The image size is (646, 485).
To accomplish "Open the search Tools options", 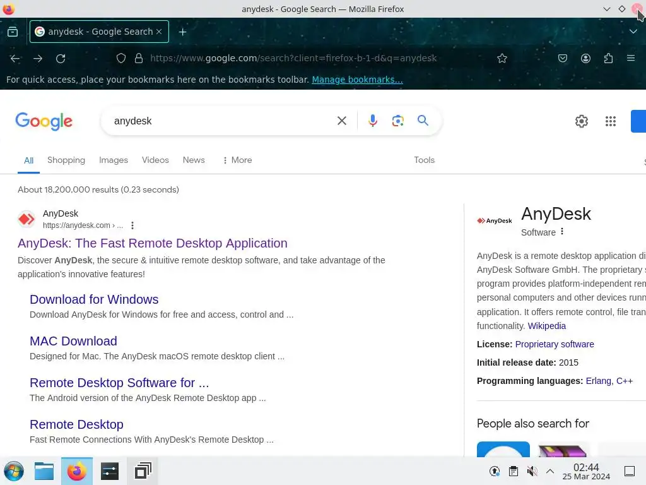I will (424, 160).
